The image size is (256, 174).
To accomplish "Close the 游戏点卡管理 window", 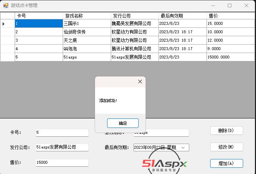I will coord(246,5).
